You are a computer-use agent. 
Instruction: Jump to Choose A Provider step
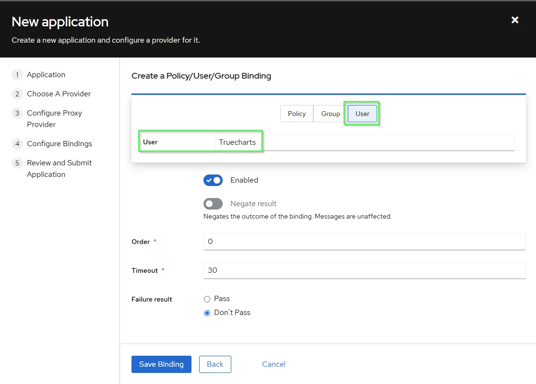pyautogui.click(x=59, y=94)
